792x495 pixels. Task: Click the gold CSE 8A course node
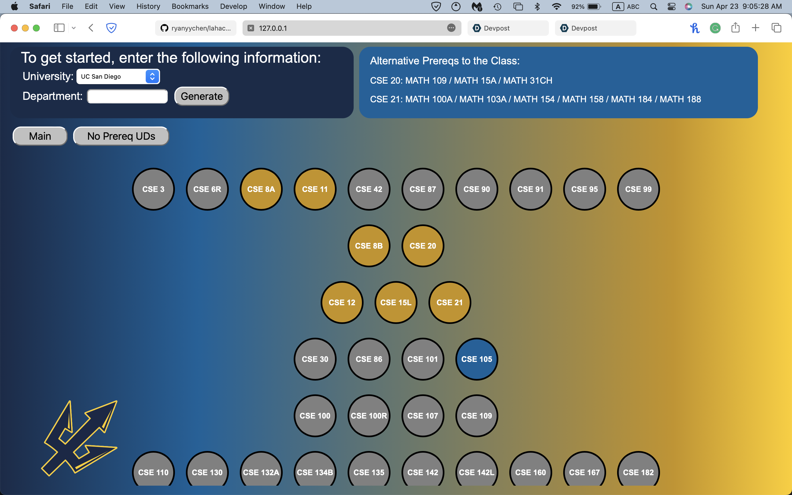pyautogui.click(x=261, y=189)
